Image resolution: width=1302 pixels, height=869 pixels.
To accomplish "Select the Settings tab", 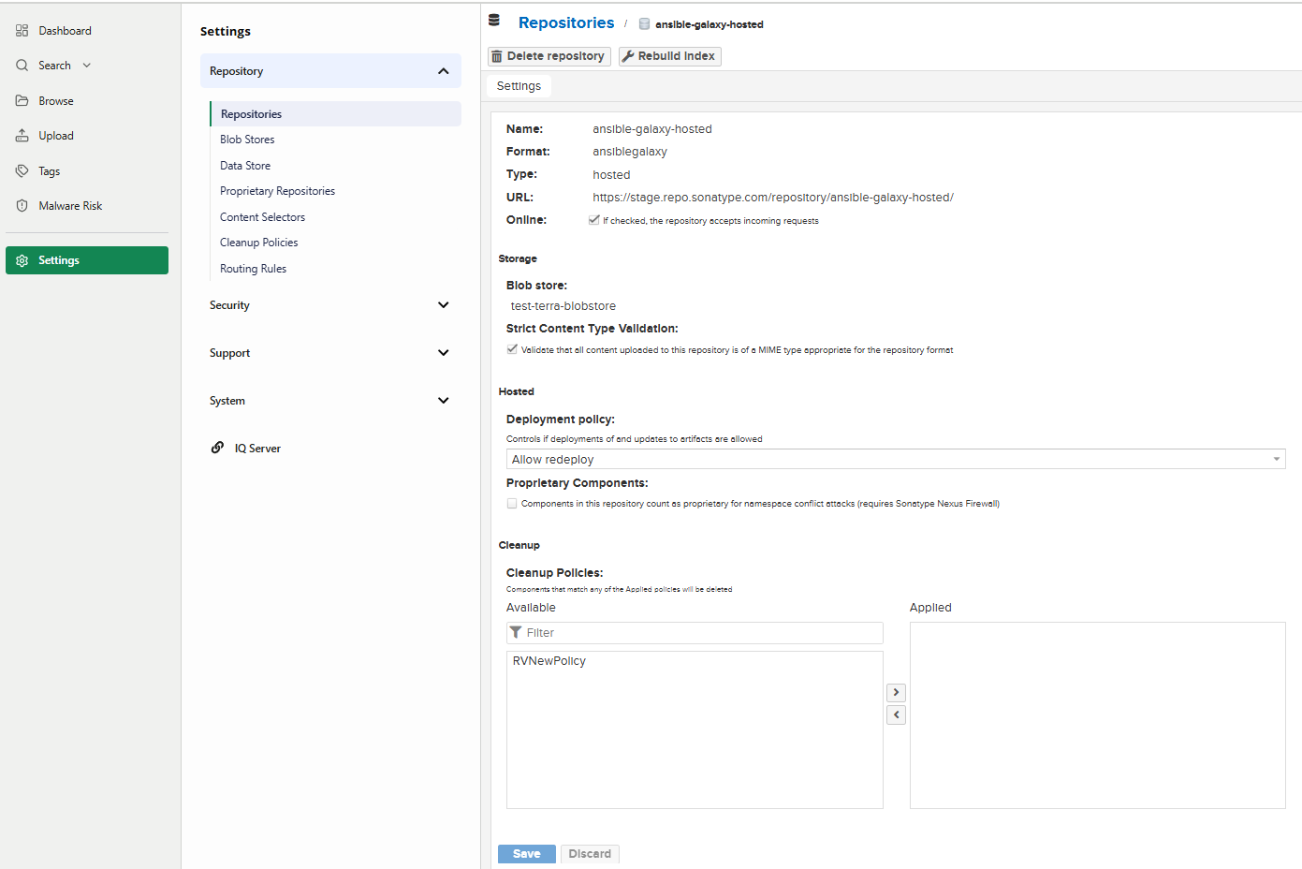I will point(519,86).
